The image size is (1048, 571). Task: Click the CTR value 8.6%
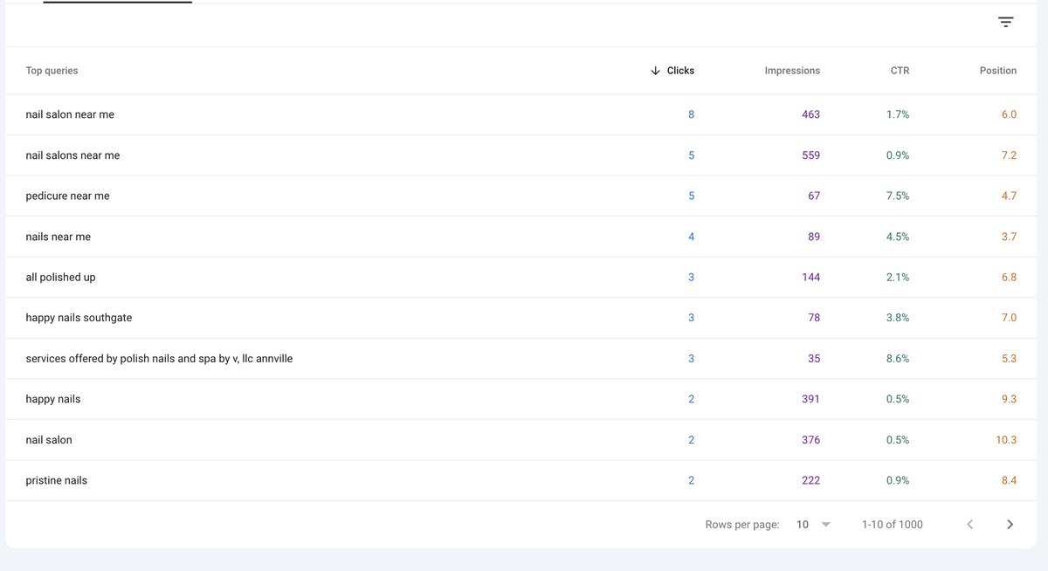point(897,359)
